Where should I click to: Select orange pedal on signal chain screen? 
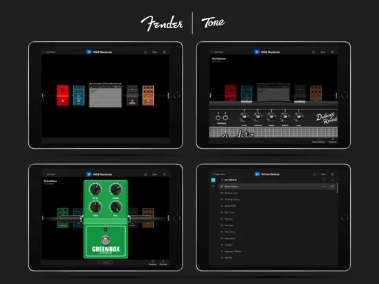click(x=148, y=95)
